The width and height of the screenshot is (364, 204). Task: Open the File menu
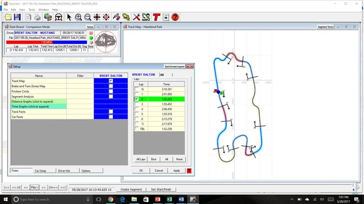(6, 10)
